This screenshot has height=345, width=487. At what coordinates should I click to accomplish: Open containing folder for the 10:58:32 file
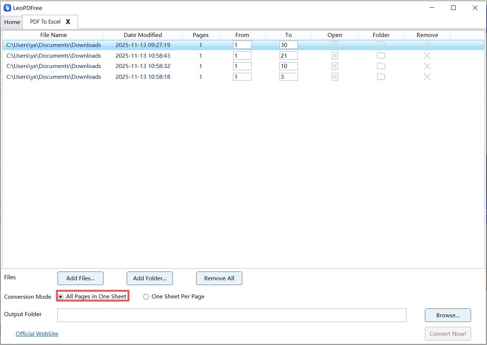point(381,66)
